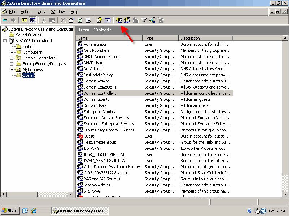
Task: Click the Show/Hide Action Pane icon
Action: click(x=108, y=20)
